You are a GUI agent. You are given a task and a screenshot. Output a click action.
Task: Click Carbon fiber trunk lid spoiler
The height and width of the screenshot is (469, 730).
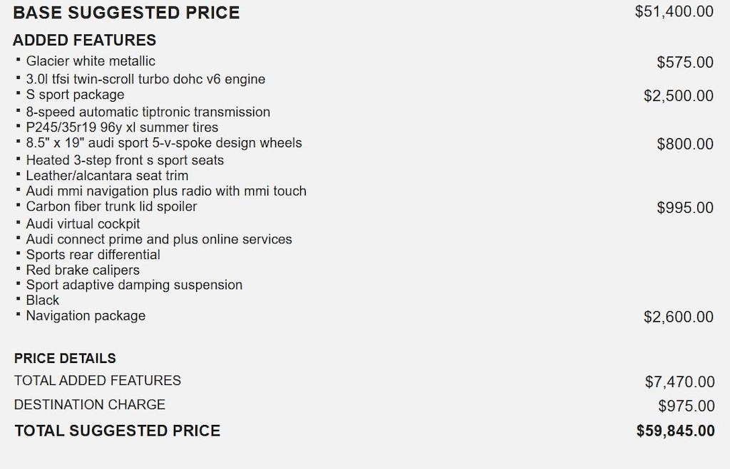(111, 206)
